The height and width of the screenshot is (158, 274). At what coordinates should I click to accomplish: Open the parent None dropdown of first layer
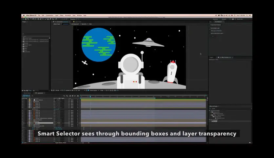74,100
